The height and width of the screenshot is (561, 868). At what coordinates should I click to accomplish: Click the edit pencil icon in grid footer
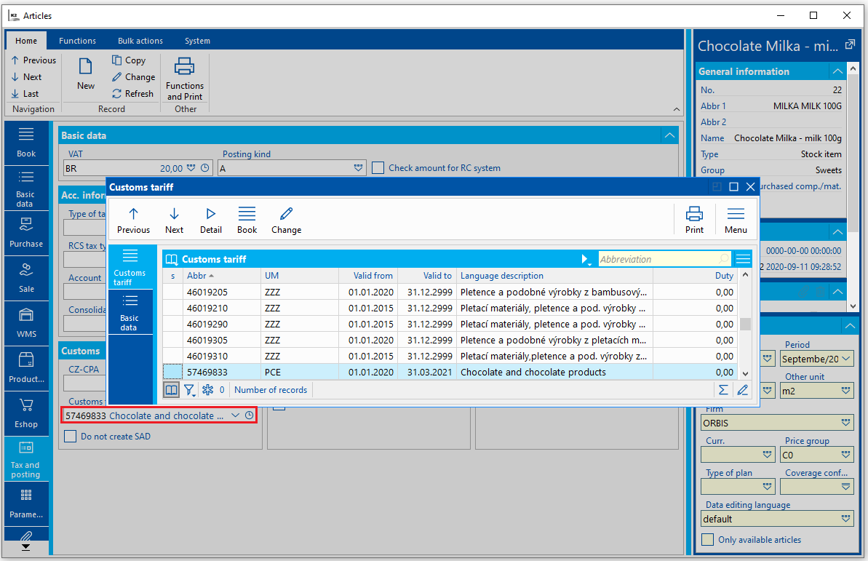[x=742, y=390]
